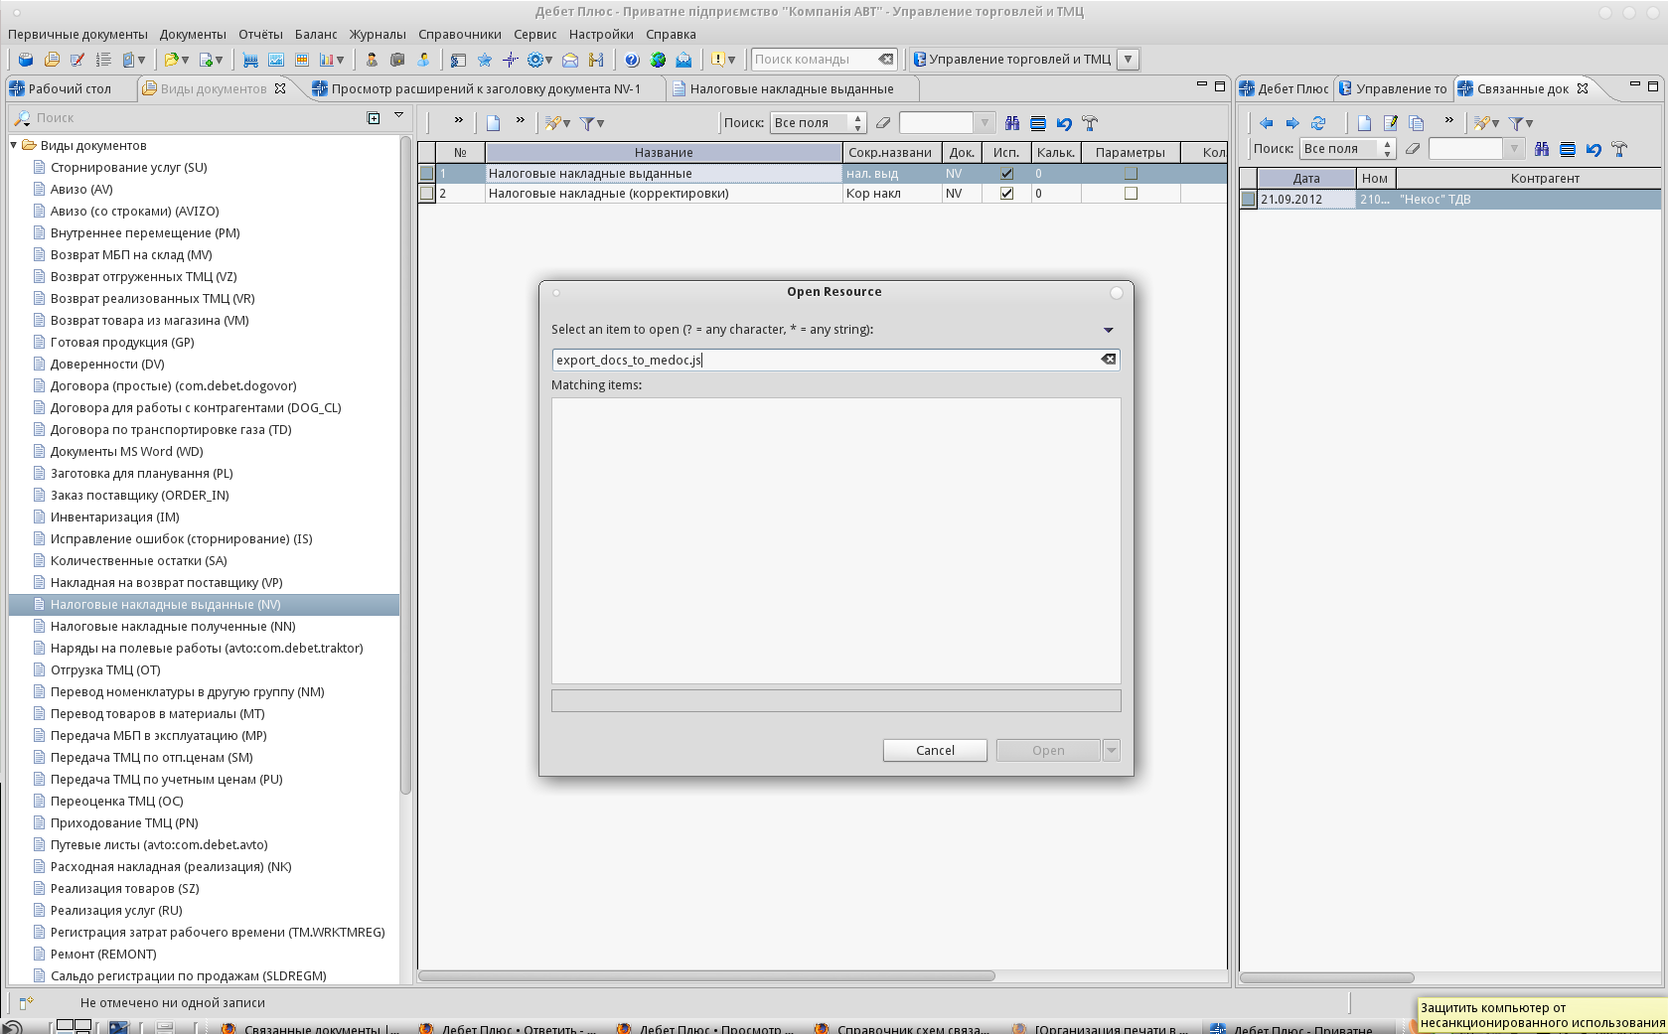Open dropdown arrow next to Open button
This screenshot has width=1668, height=1034.
(x=1112, y=750)
